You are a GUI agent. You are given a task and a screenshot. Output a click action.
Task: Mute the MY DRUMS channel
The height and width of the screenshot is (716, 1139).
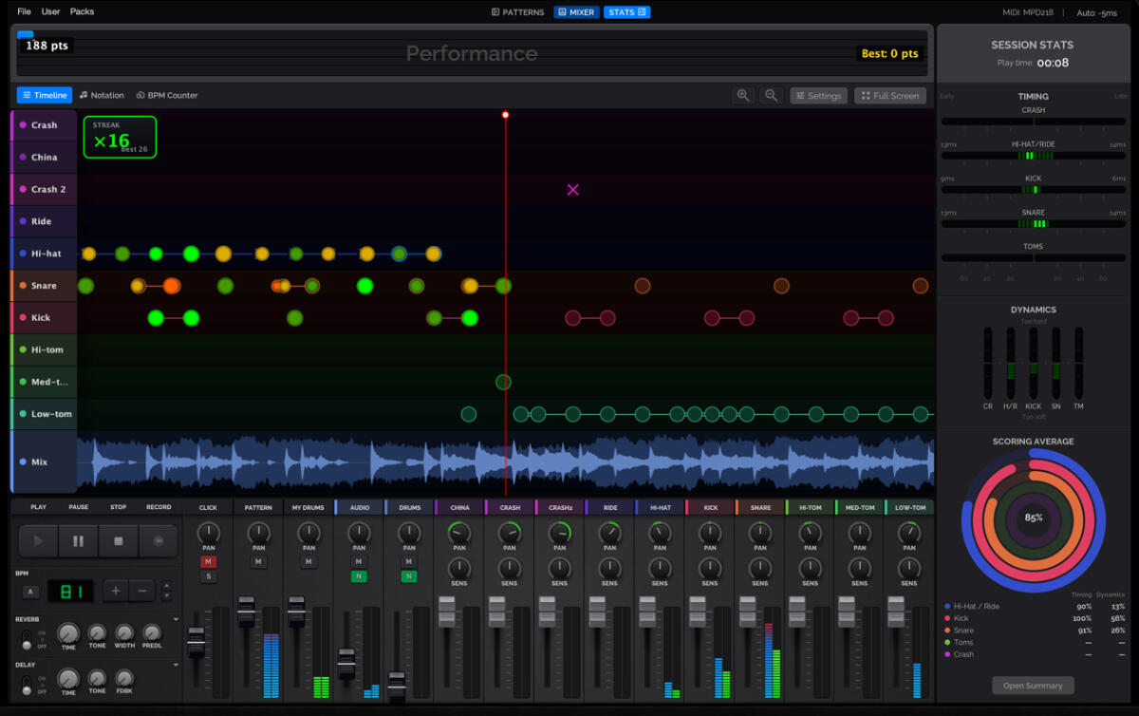(x=308, y=562)
